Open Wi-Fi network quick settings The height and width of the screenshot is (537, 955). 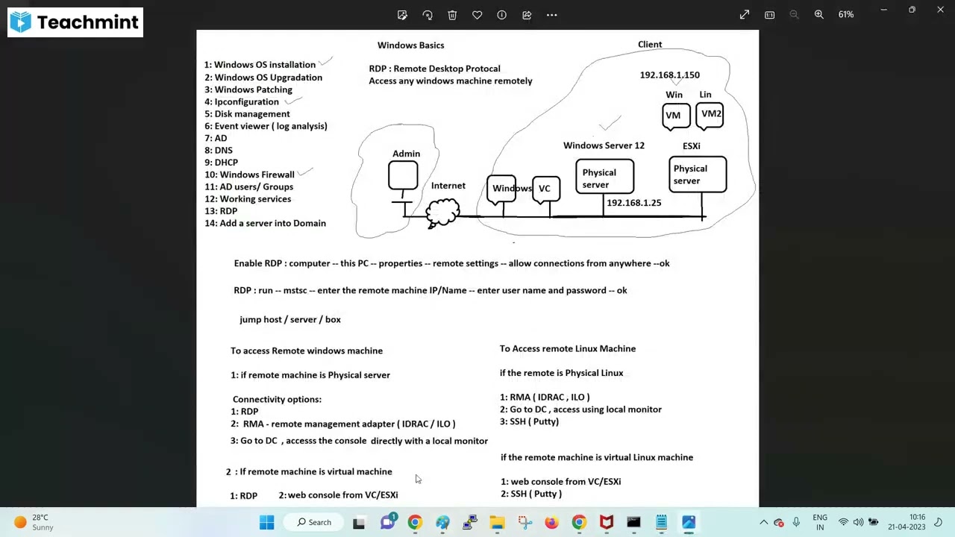[x=843, y=522]
